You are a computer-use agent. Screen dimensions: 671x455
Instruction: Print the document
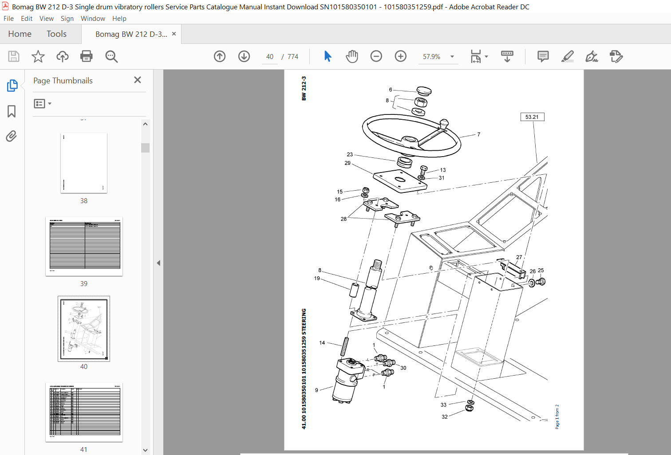87,56
